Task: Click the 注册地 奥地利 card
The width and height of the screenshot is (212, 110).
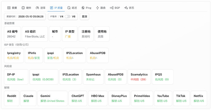Action: tap(86, 34)
